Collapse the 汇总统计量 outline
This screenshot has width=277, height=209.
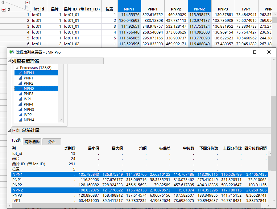coord(9,131)
